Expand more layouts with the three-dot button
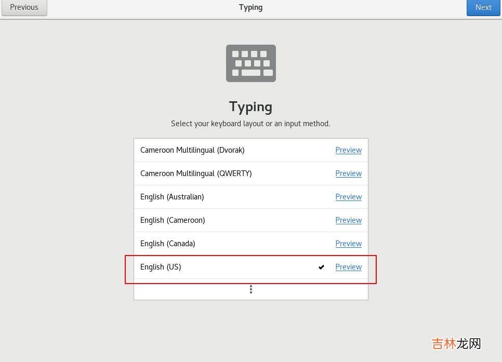Image resolution: width=502 pixels, height=362 pixels. pyautogui.click(x=250, y=289)
